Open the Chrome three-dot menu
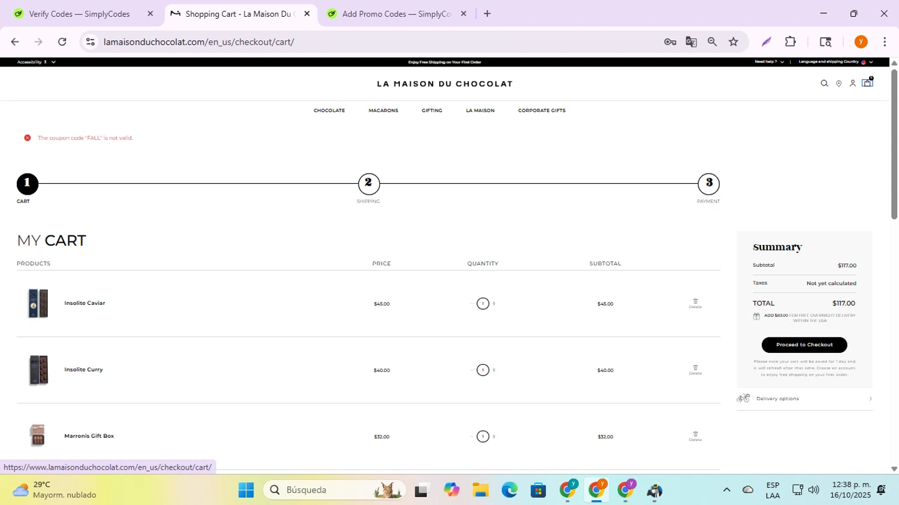 tap(885, 41)
